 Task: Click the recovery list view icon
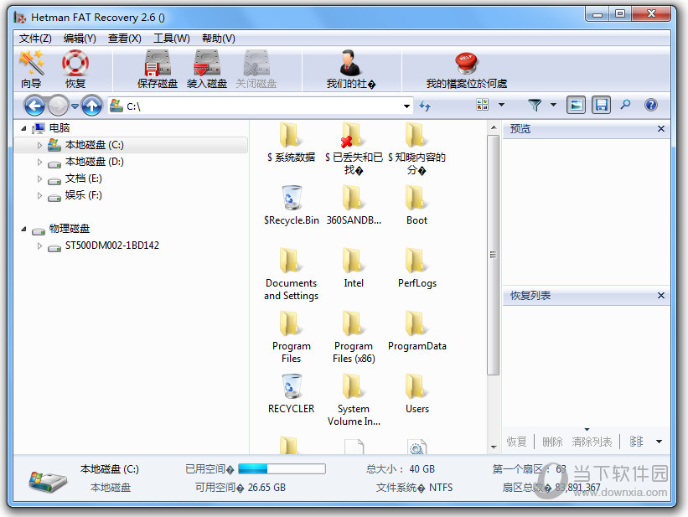[636, 442]
